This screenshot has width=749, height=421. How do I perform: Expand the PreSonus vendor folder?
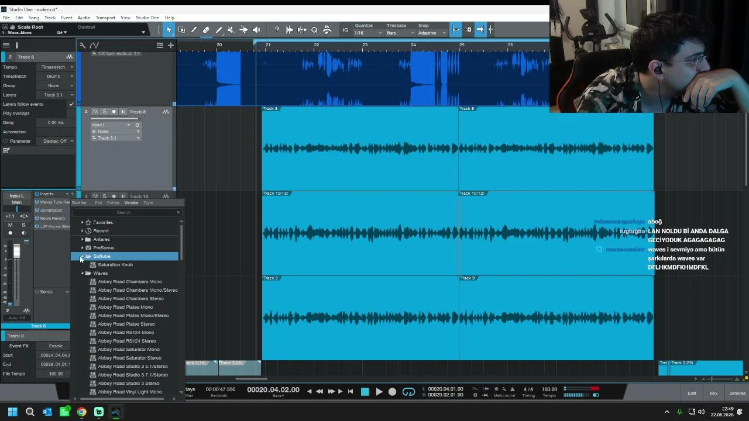pos(82,248)
